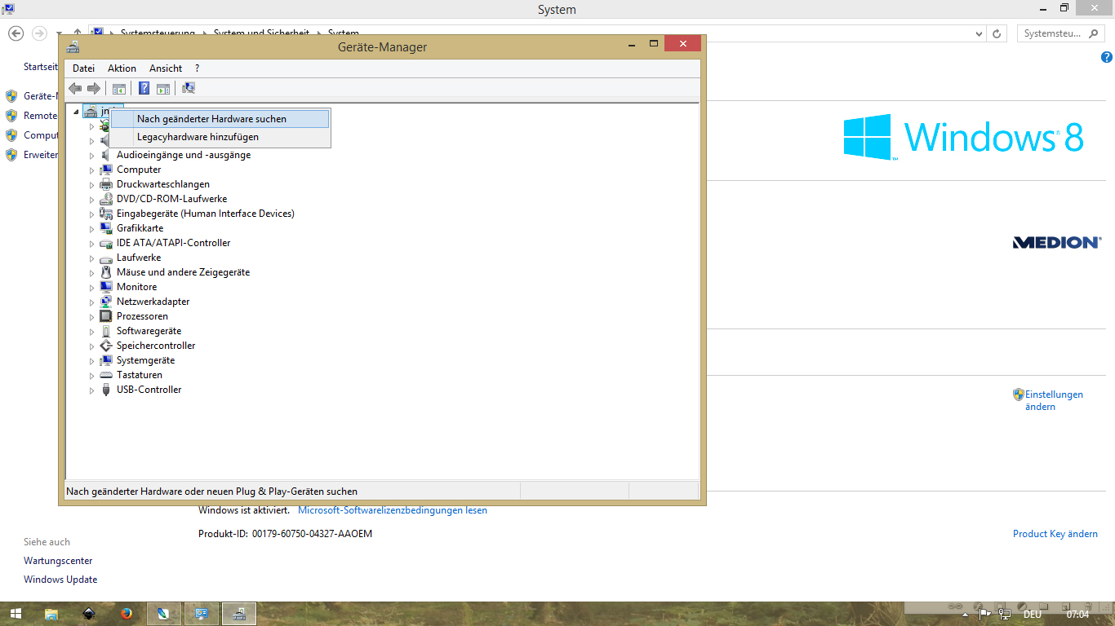Click the Back arrow in Geräte-Manager toolbar
Screen dimensions: 1115x626
(x=75, y=88)
